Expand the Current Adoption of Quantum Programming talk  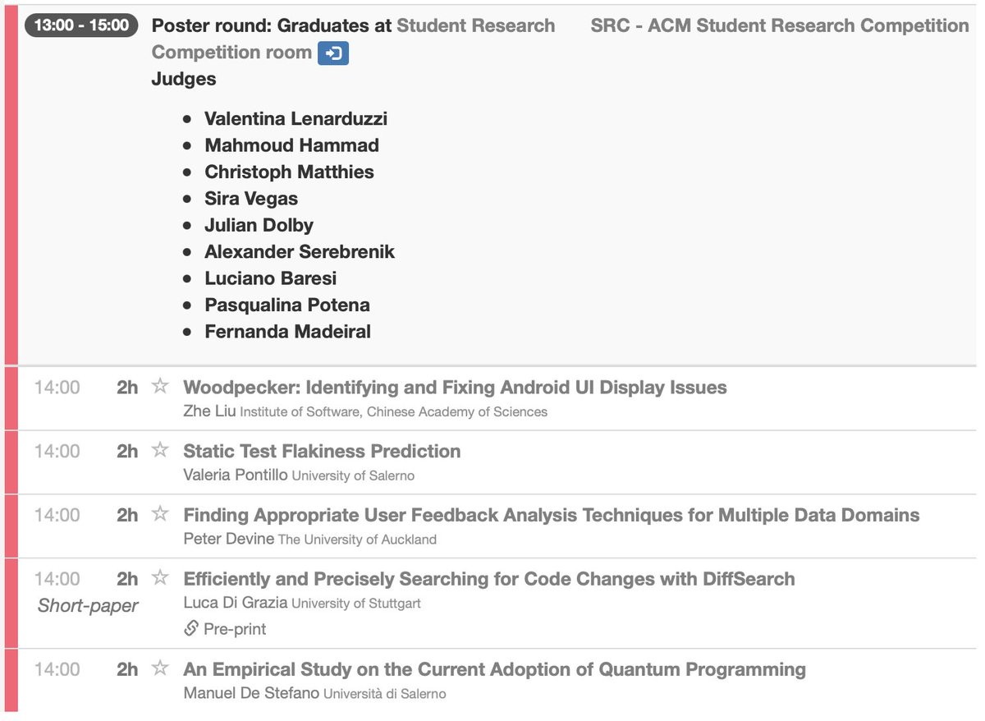point(494,669)
